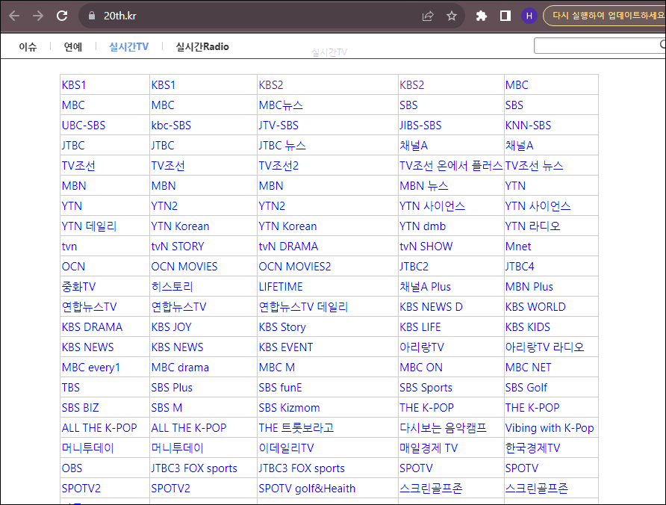Click the padlock site info icon
This screenshot has height=505, width=666.
(91, 16)
